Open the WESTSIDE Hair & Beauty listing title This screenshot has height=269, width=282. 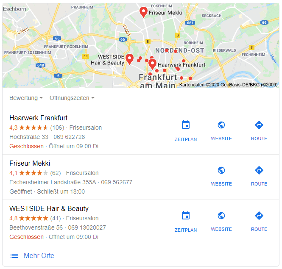(49, 208)
